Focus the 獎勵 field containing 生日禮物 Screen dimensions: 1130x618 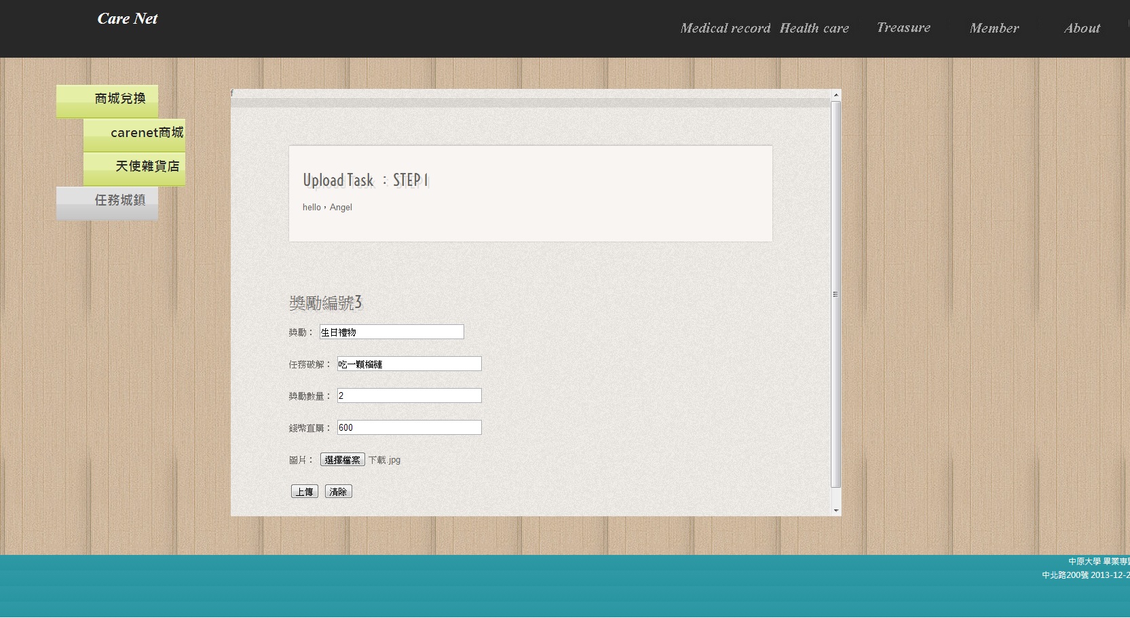tap(392, 332)
